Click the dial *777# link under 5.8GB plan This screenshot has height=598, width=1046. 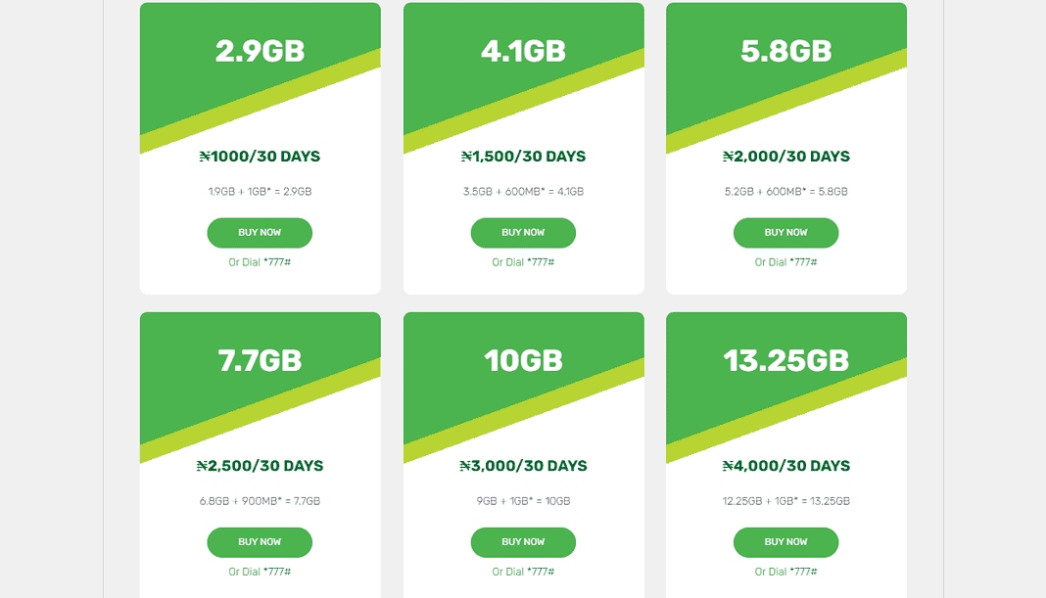coord(785,261)
